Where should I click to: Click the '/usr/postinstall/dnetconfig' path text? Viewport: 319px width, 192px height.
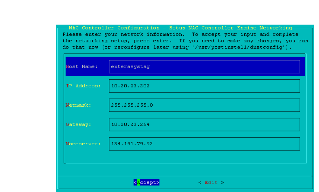pyautogui.click(x=238, y=47)
